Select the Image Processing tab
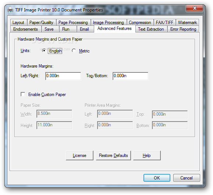 109,23
